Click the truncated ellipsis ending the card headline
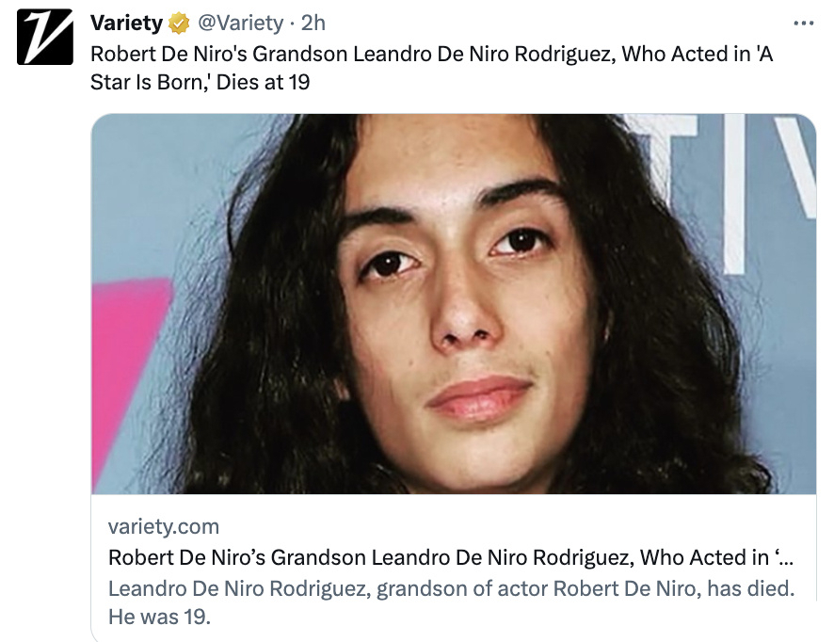The width and height of the screenshot is (834, 642). click(x=783, y=557)
